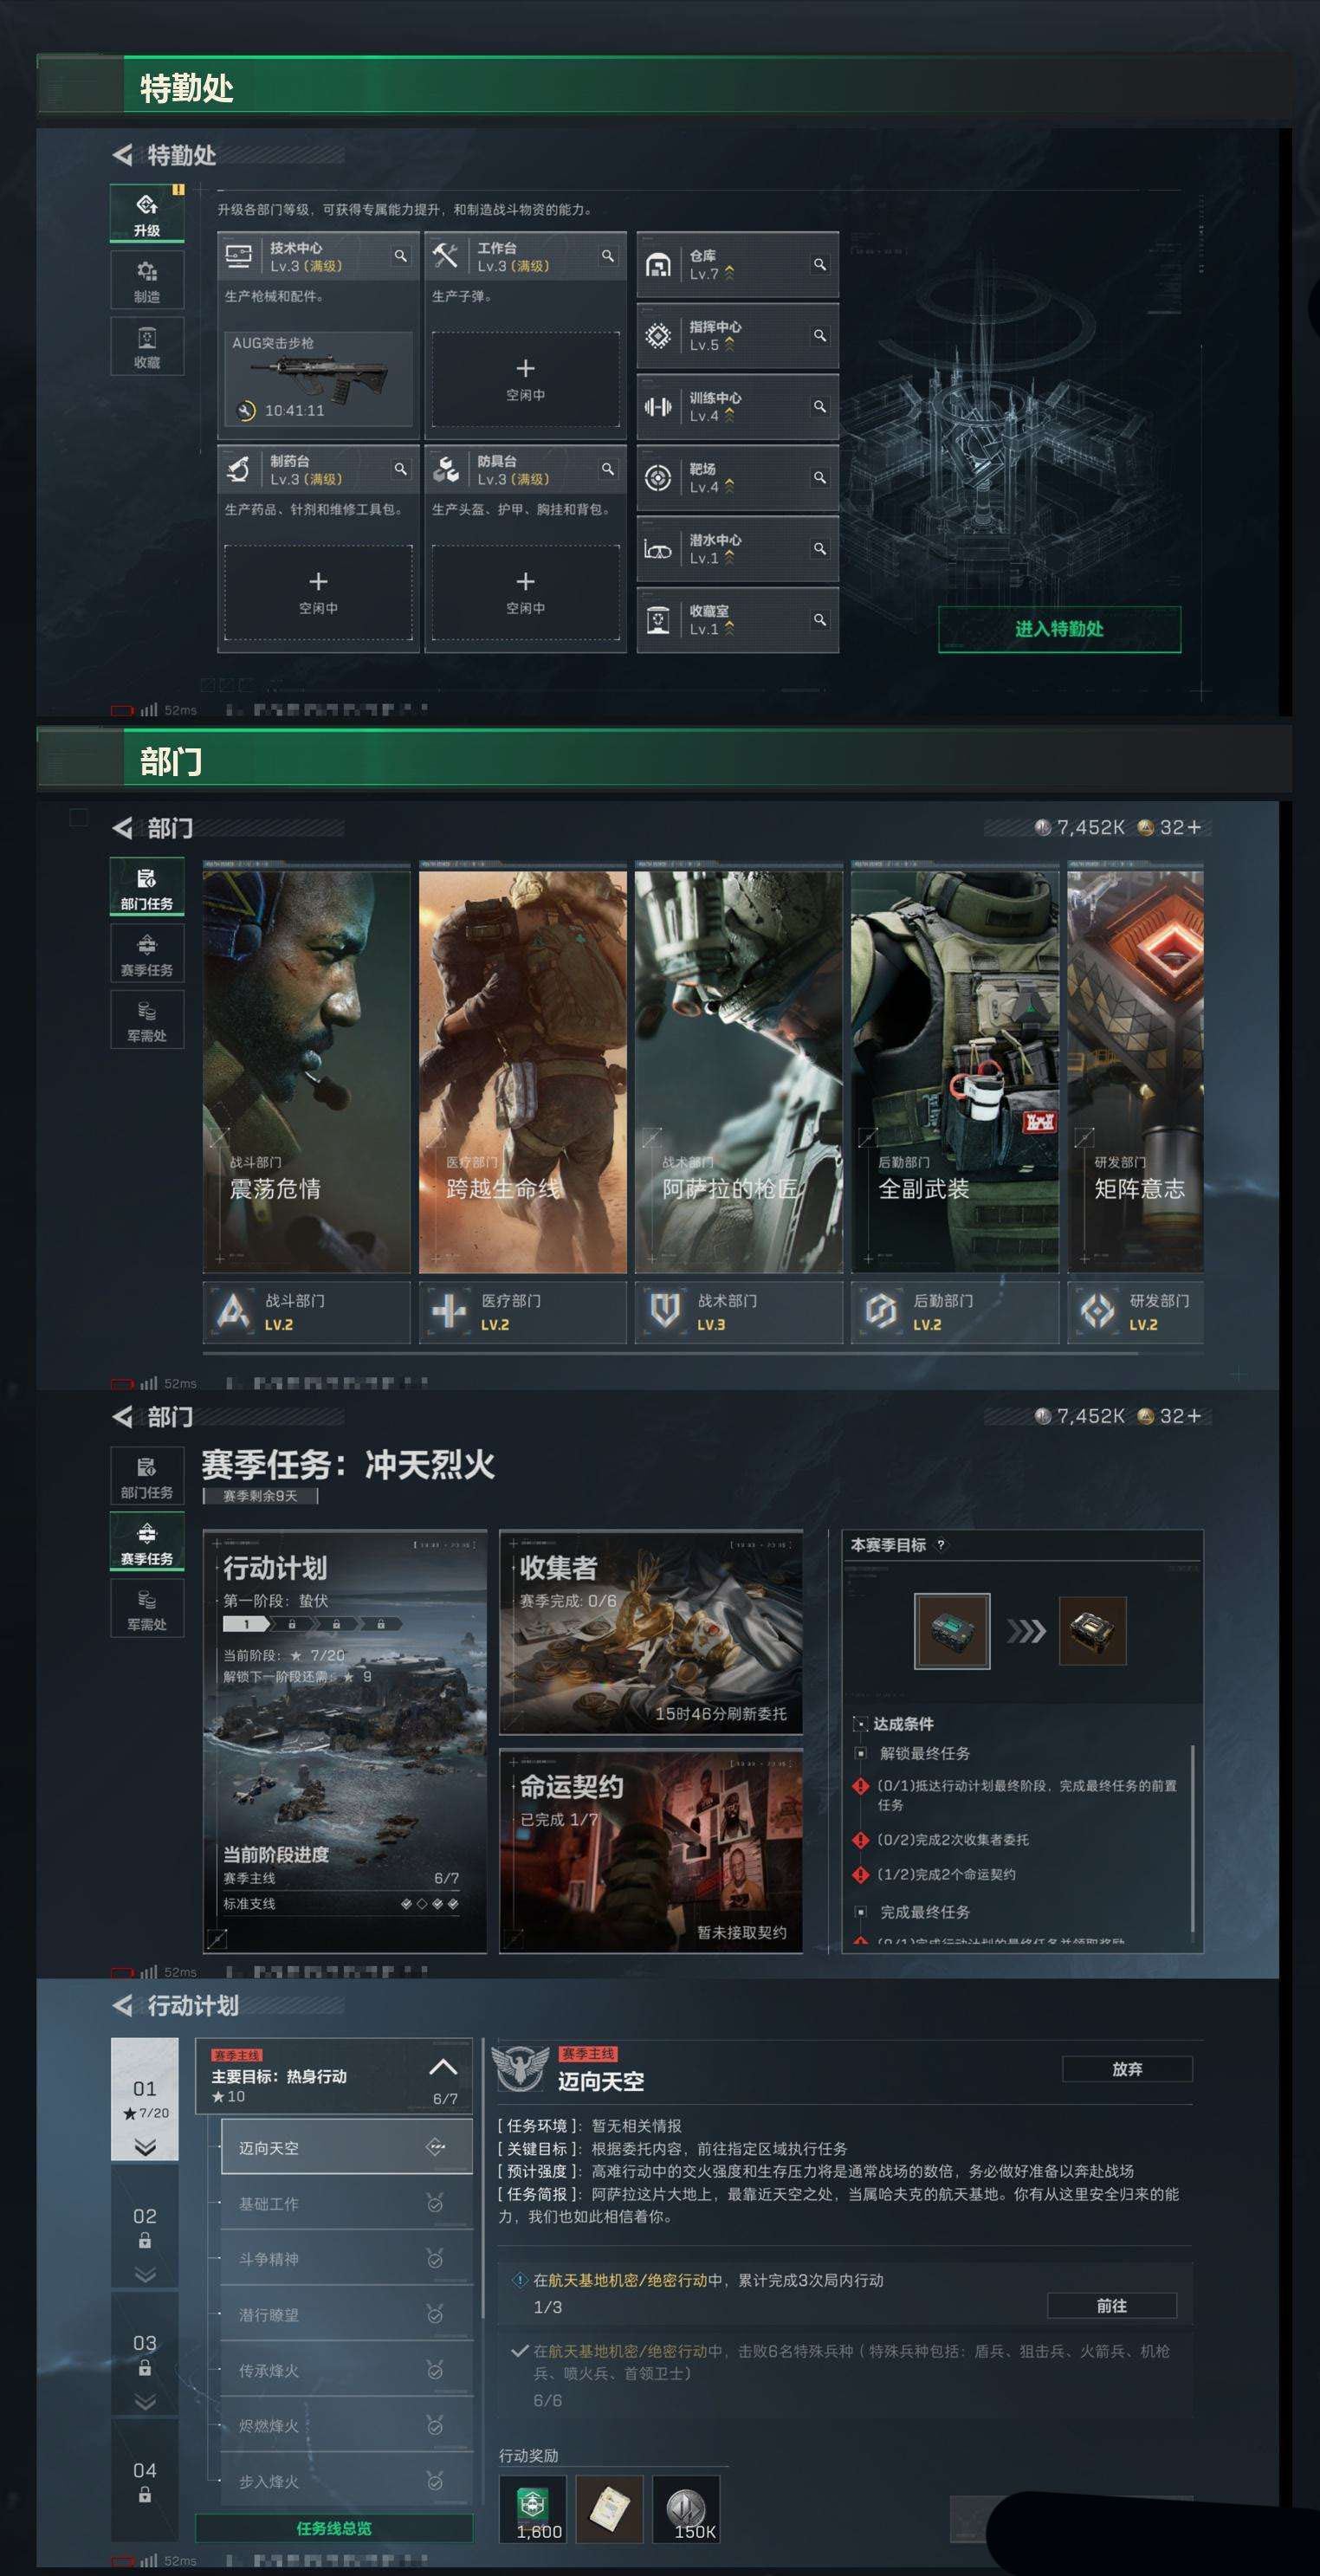This screenshot has height=2576, width=1320.
Task: Open 收藏室 details via its magnifier
Action: tap(819, 619)
